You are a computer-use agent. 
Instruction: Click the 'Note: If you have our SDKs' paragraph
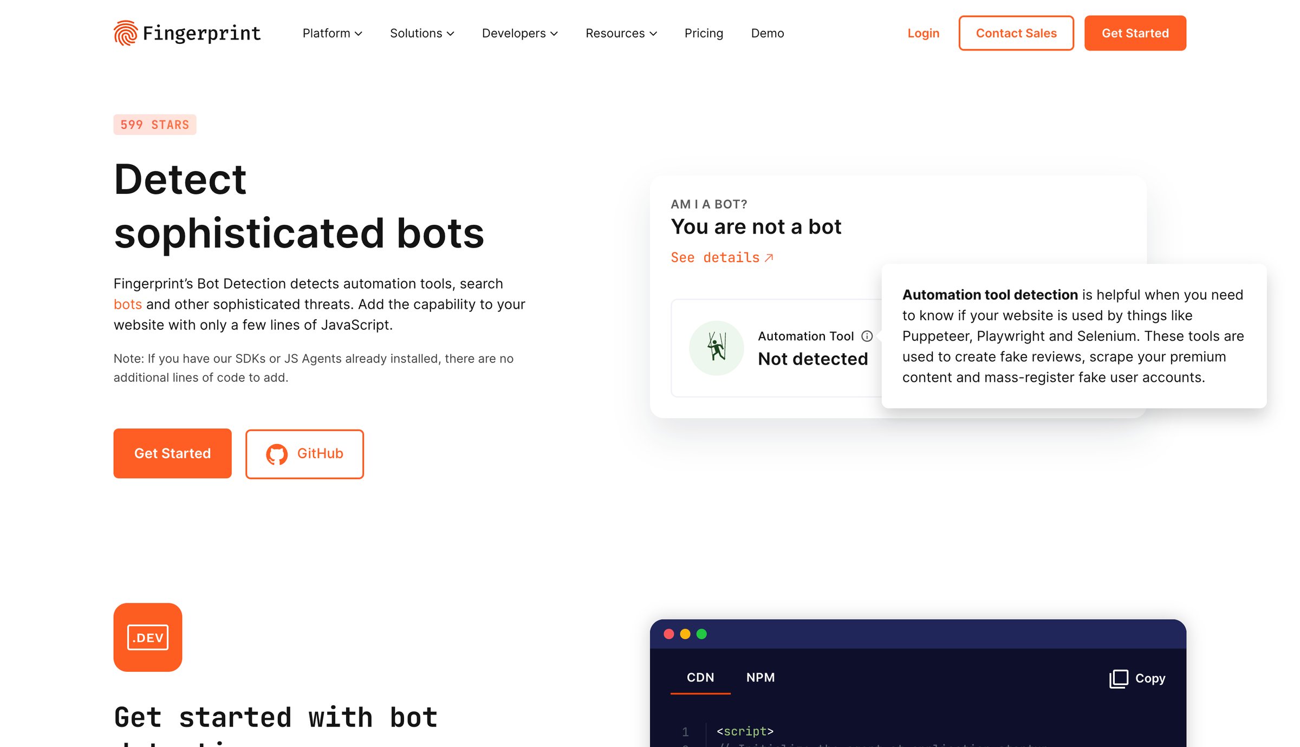pos(314,368)
